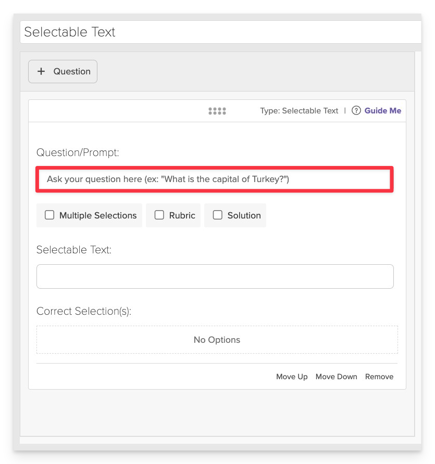Image resolution: width=435 pixels, height=464 pixels.
Task: Open the Guide Me link
Action: pyautogui.click(x=382, y=111)
